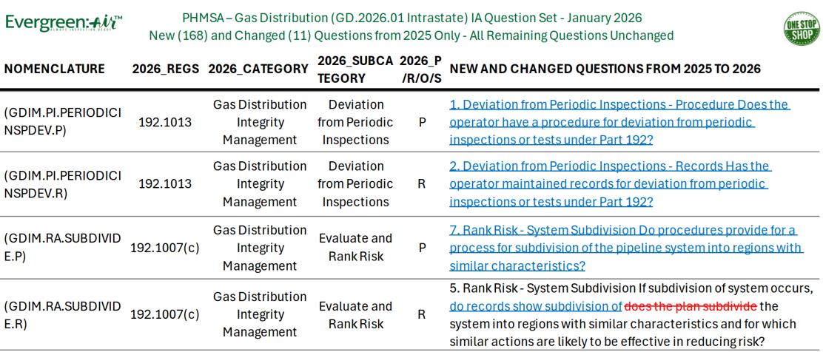This screenshot has height=352, width=823.
Task: Click the PHMSA Gas Distribution document title
Action: (x=411, y=18)
